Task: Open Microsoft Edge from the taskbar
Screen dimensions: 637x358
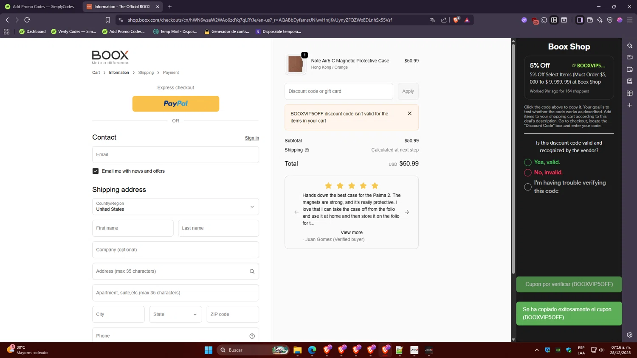Action: (312, 350)
